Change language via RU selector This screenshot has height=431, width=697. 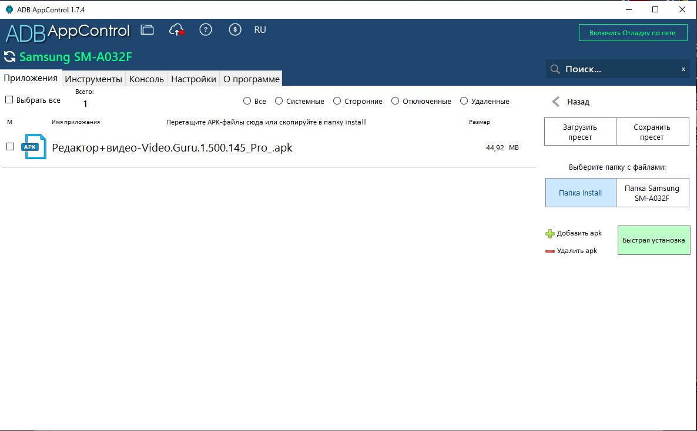(x=260, y=30)
